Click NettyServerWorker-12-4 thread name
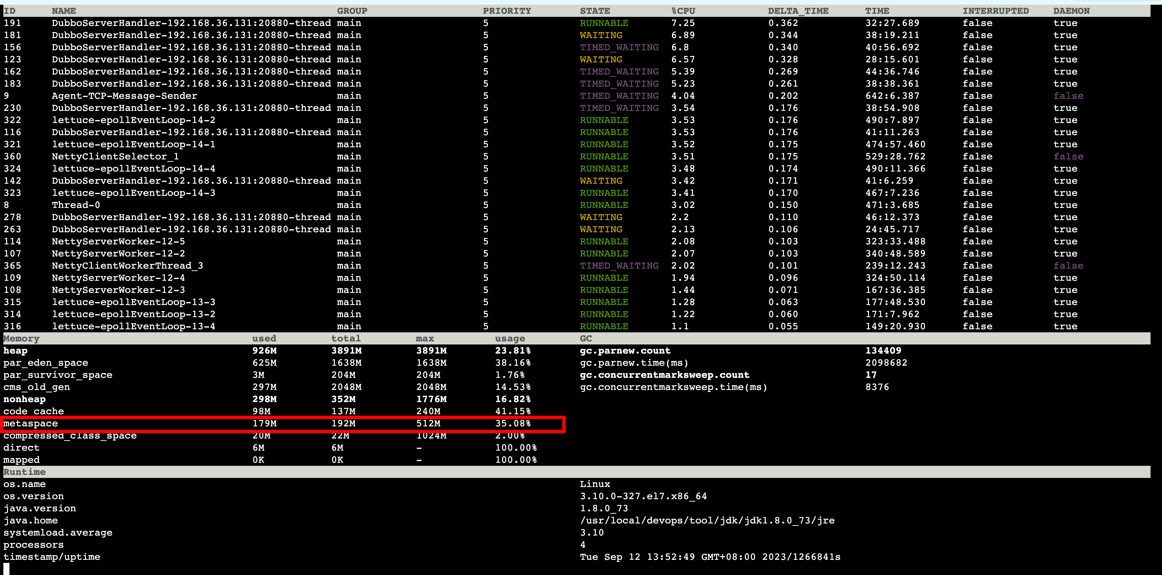The width and height of the screenshot is (1162, 575). click(118, 278)
